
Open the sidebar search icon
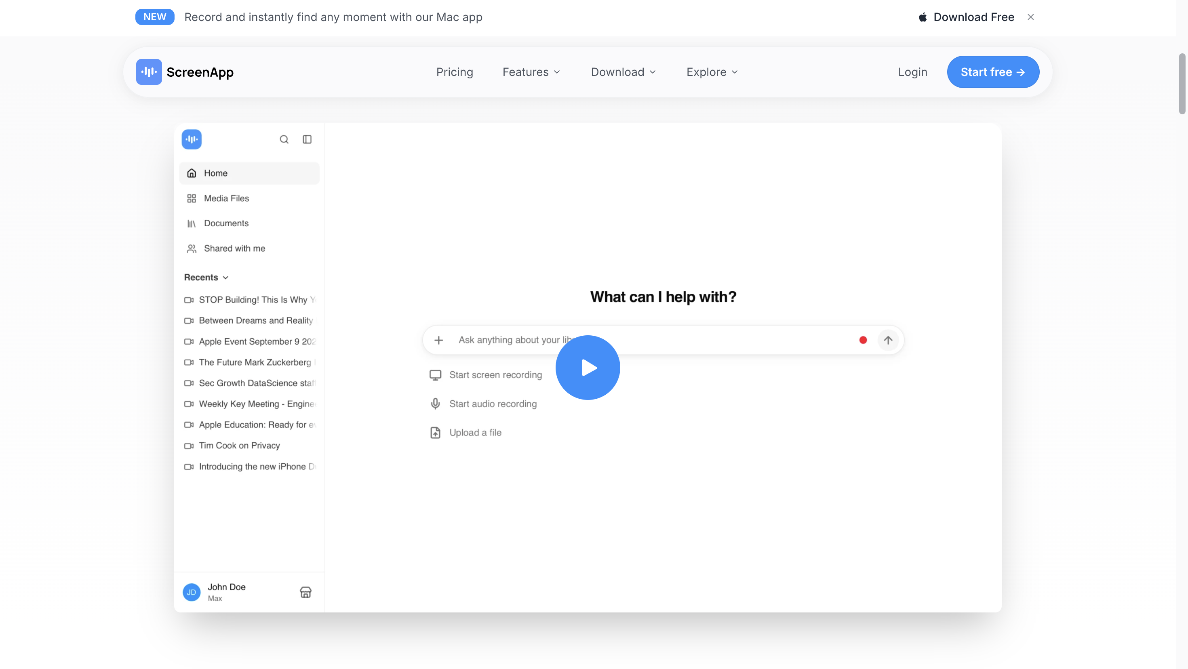click(x=284, y=139)
